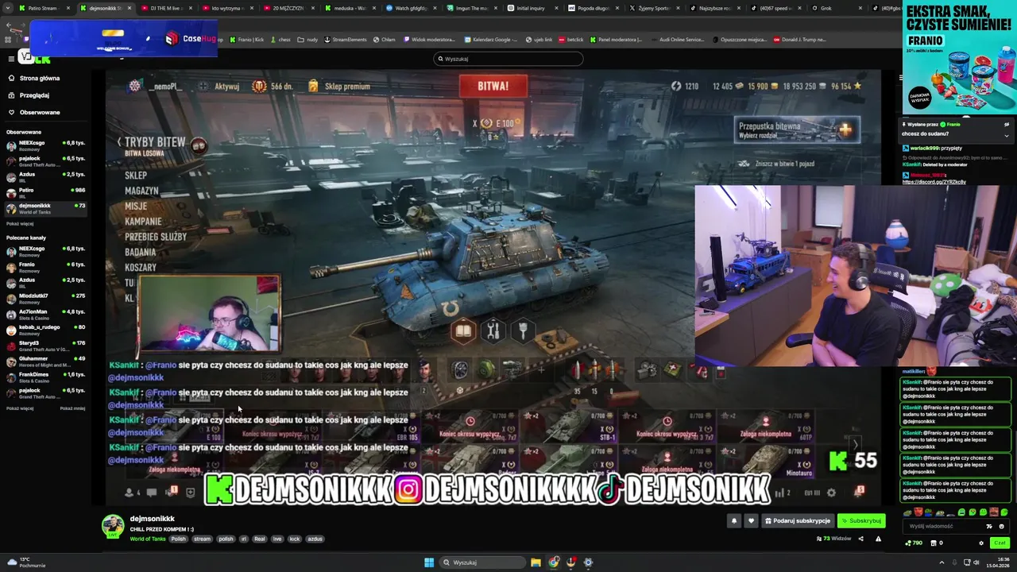Click the World of Tanks category link

pyautogui.click(x=148, y=539)
